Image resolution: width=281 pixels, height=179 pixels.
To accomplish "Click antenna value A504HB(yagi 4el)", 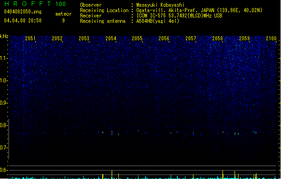I will [x=158, y=21].
